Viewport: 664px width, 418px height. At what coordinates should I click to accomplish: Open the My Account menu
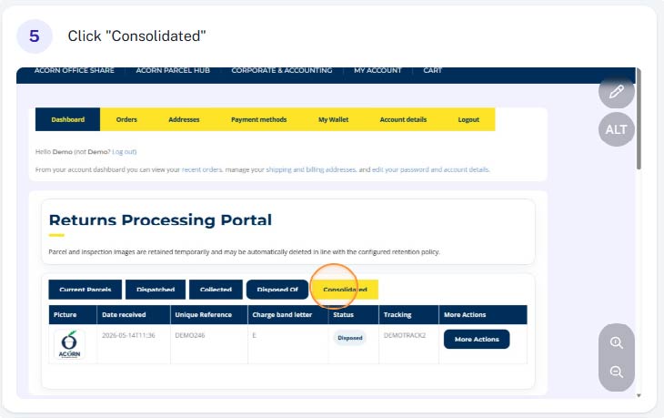tap(377, 70)
